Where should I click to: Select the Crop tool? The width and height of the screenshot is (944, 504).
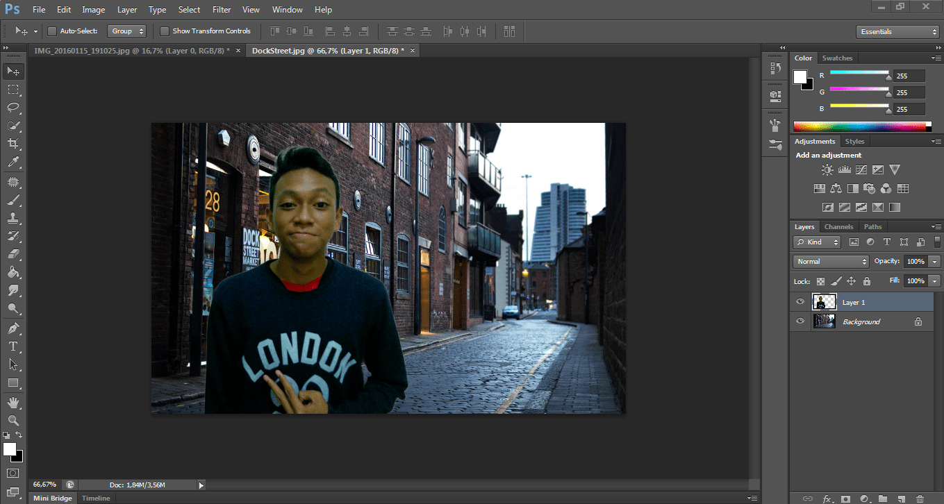coord(13,144)
